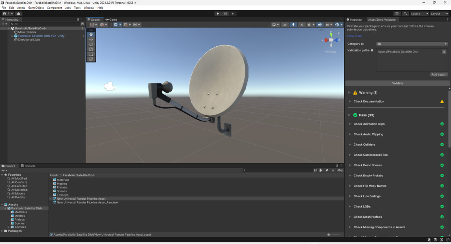The width and height of the screenshot is (451, 244).
Task: Switch to the Inspector tab
Action: coord(354,20)
